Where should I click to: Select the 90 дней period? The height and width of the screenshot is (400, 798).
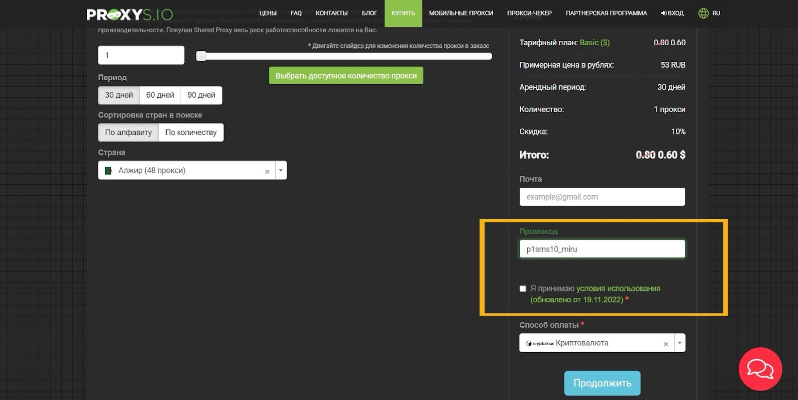pos(201,95)
